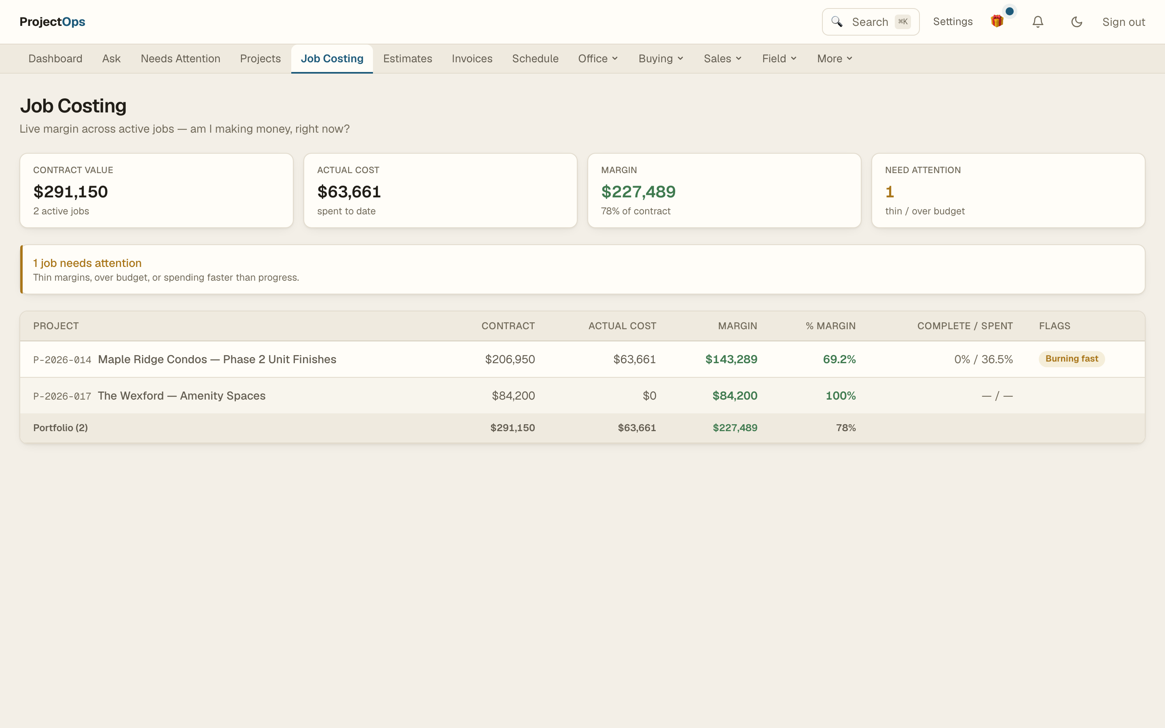Viewport: 1165px width, 728px height.
Task: Go to the Dashboard tab
Action: pyautogui.click(x=55, y=59)
